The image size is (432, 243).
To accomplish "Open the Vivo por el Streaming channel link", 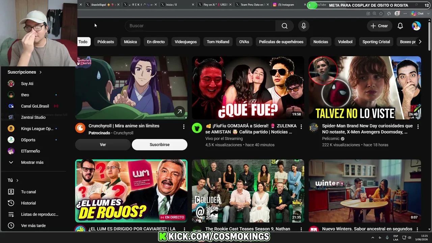I will 224,138.
